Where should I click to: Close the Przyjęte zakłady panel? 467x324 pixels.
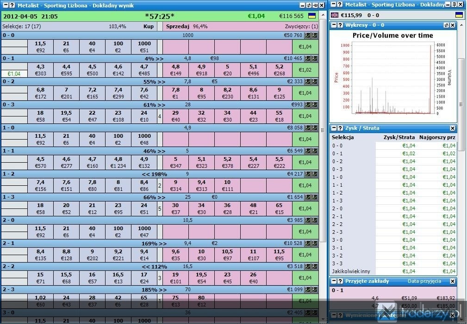click(x=453, y=281)
